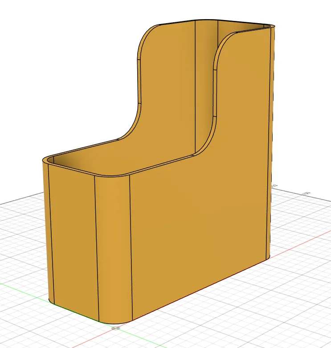Click the red X axis line right of model
The height and width of the screenshot is (348, 331).
pos(300,243)
